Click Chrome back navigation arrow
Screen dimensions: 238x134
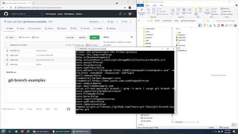(x=3, y=7)
